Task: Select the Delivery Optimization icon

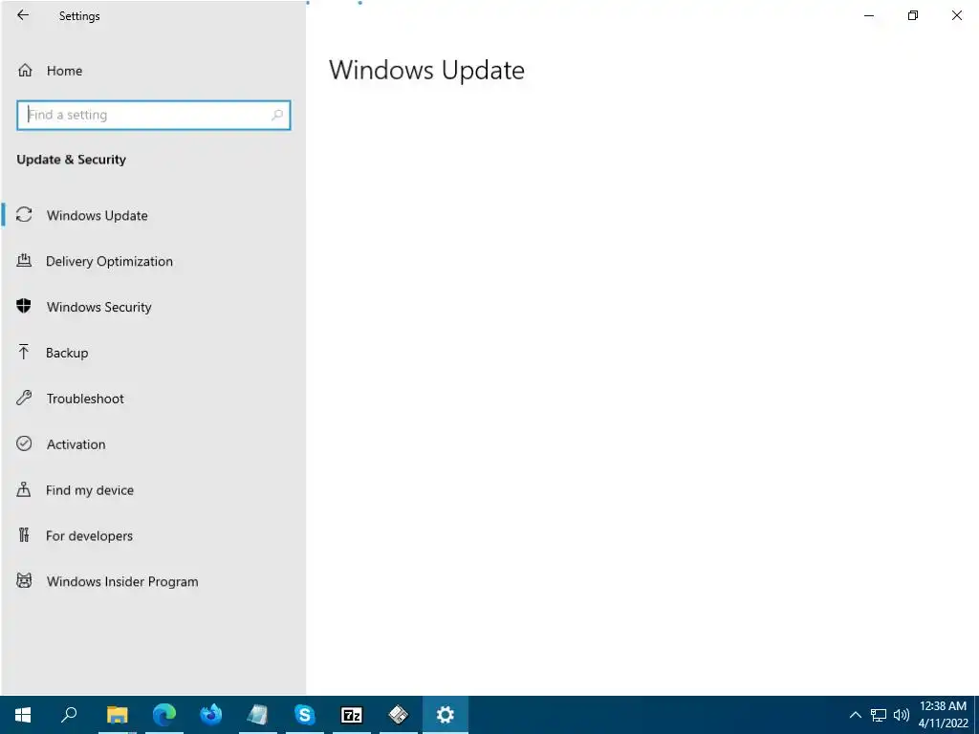Action: tap(24, 260)
